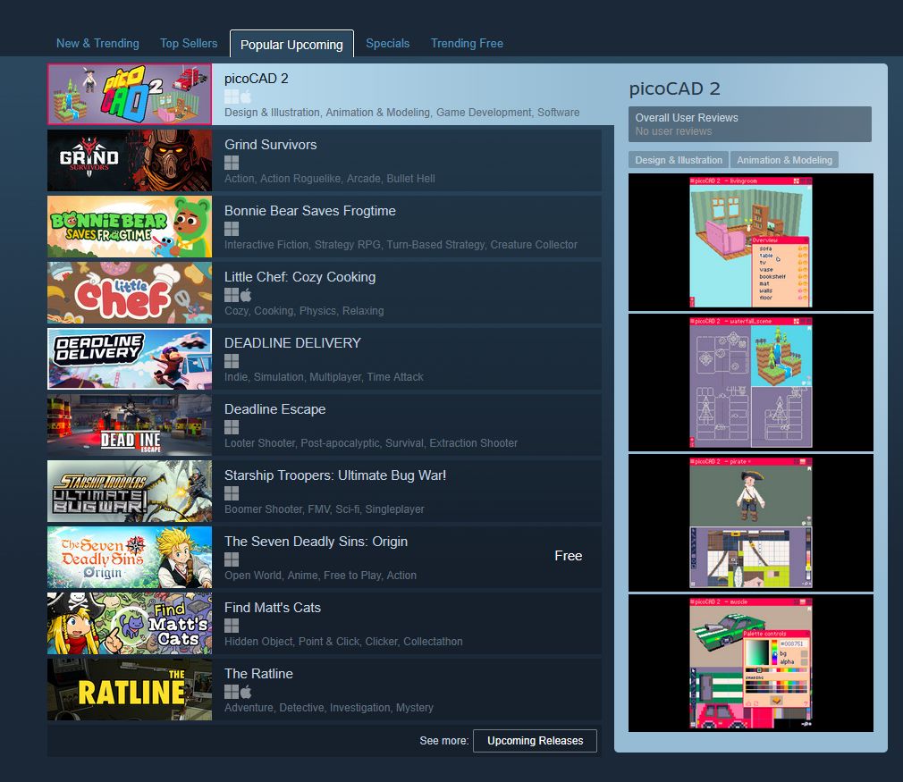Open the Deadline Escape title
Screen dimensions: 903x782
pyautogui.click(x=274, y=409)
